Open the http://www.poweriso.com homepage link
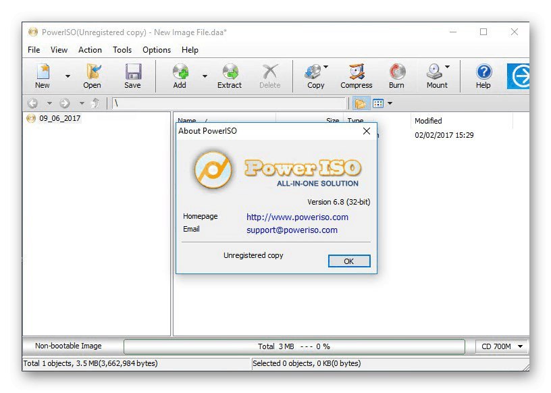This screenshot has height=393, width=551. (297, 217)
